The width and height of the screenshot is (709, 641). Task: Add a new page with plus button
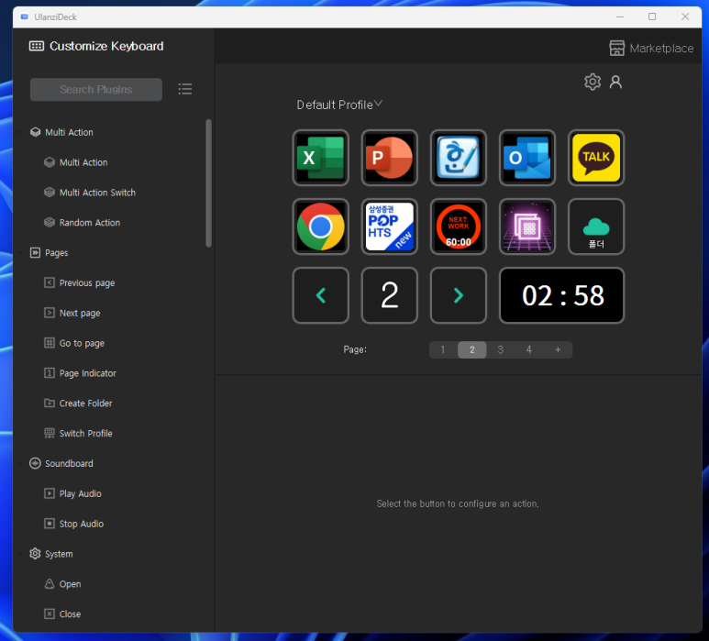558,350
